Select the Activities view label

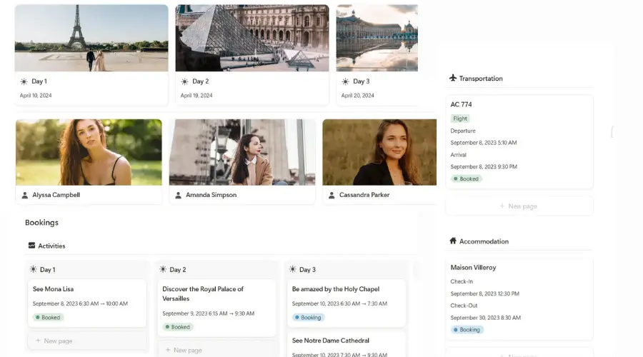tap(51, 246)
